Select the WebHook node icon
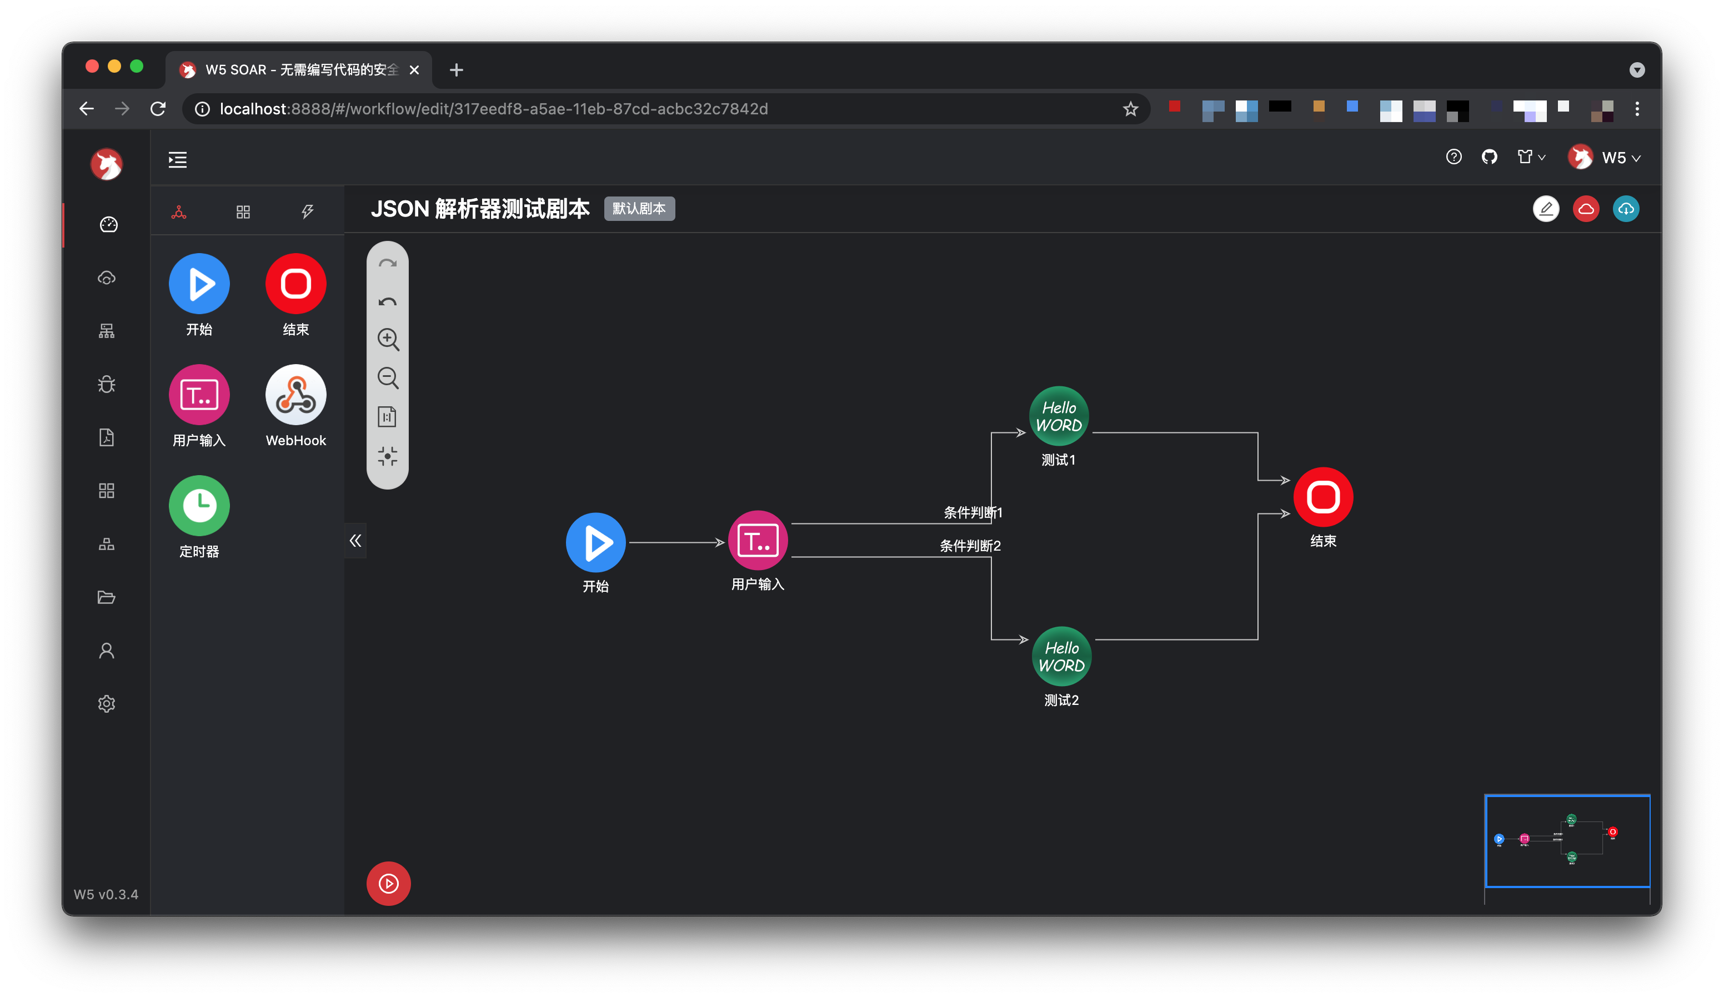 pos(295,395)
